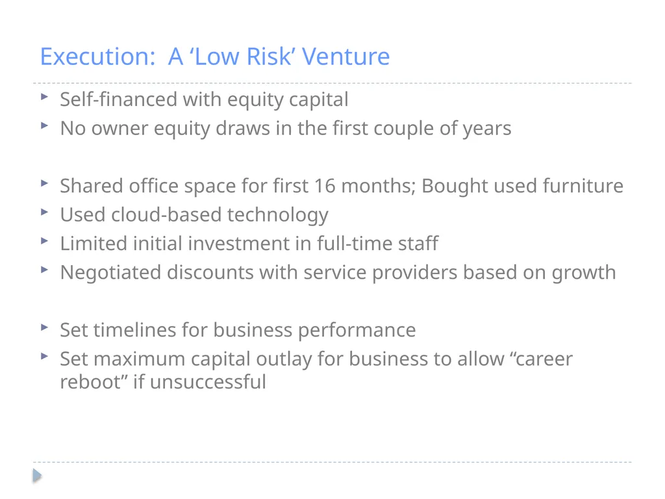Select the 'Self-financed with equity capital' text line
The image size is (665, 499).
[204, 100]
